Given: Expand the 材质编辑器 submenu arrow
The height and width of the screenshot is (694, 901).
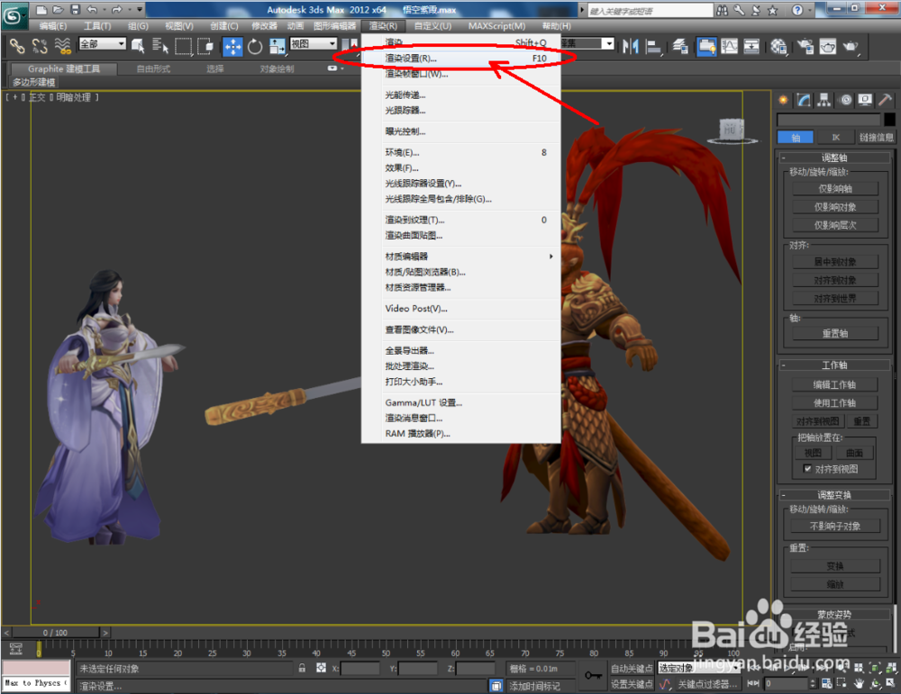Looking at the screenshot, I should pyautogui.click(x=551, y=257).
